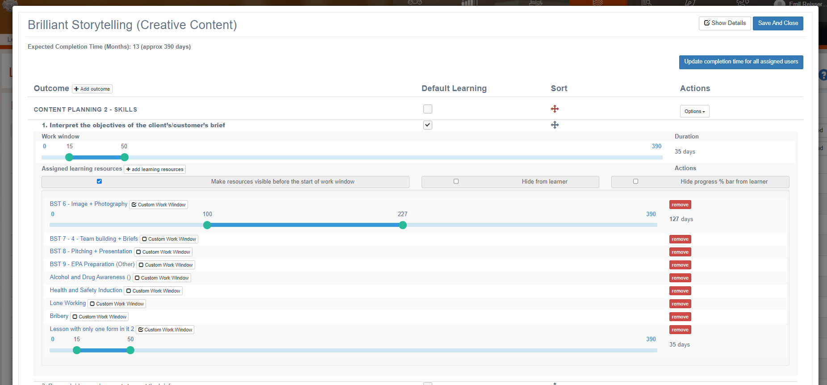Tick Default Learning checkbox for Content Planning 2 - Skills

(x=428, y=109)
